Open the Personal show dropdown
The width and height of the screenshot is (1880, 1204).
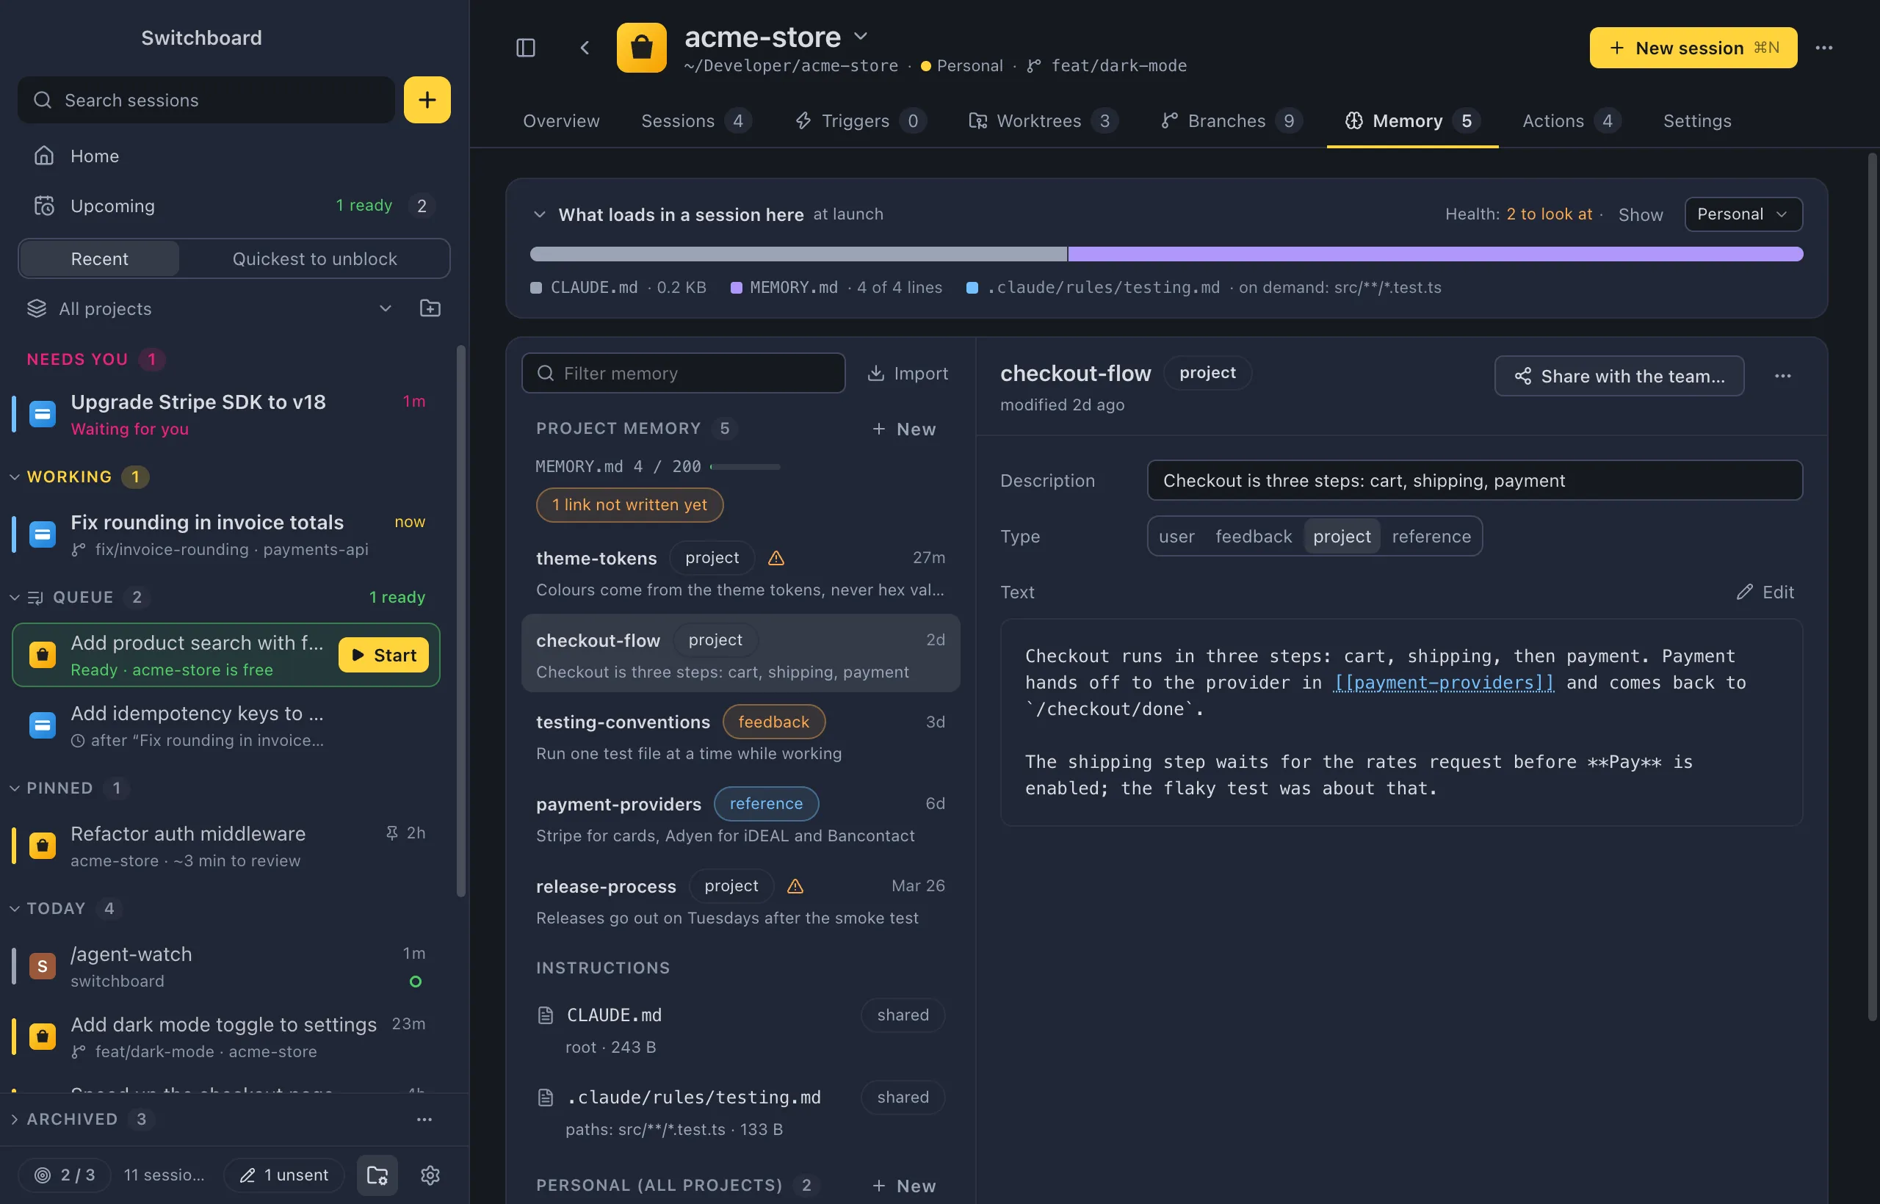tap(1743, 214)
